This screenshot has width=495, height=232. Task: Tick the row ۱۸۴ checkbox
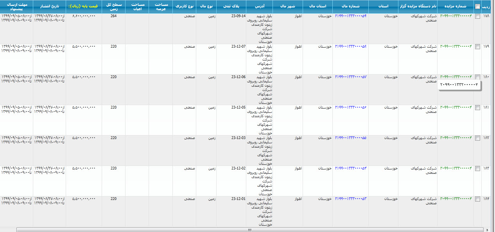click(477, 199)
